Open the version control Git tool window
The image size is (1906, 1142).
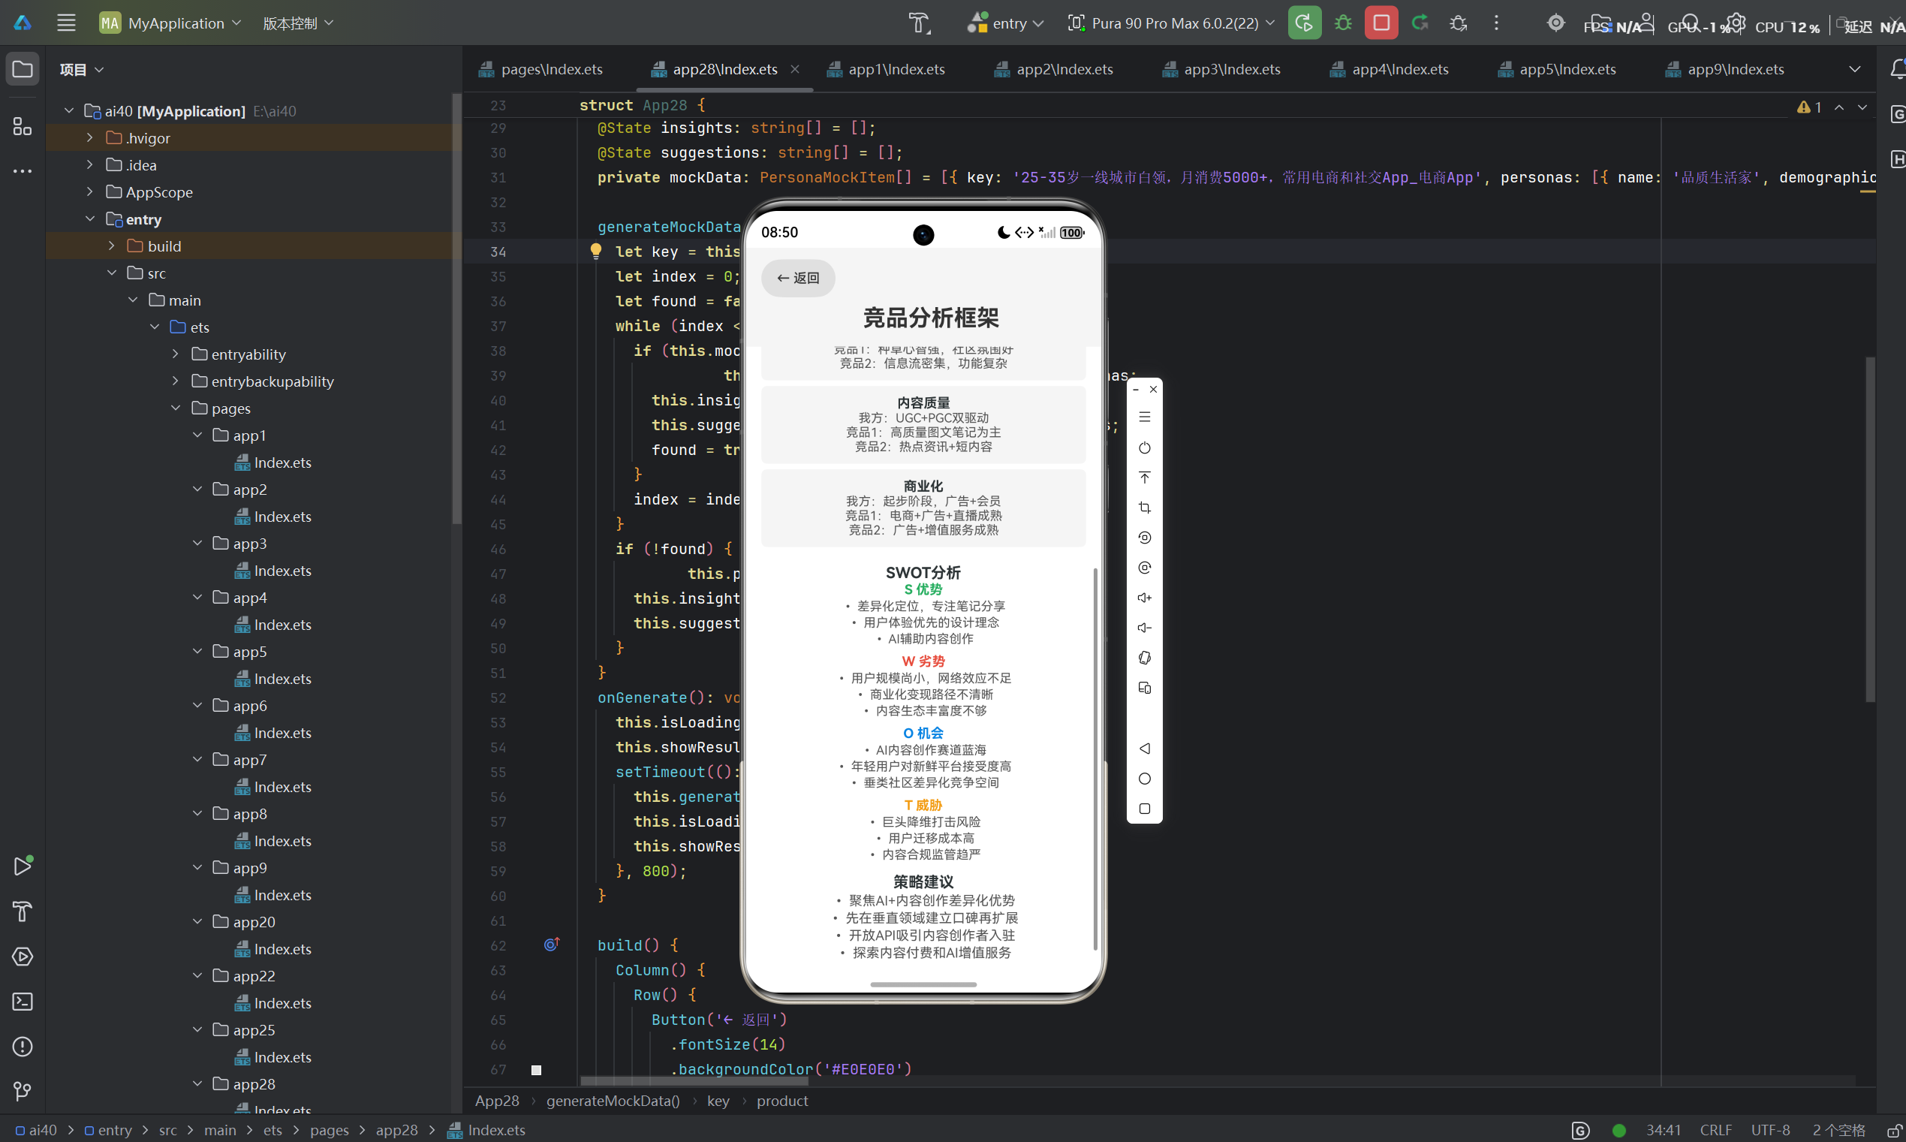[x=23, y=1091]
